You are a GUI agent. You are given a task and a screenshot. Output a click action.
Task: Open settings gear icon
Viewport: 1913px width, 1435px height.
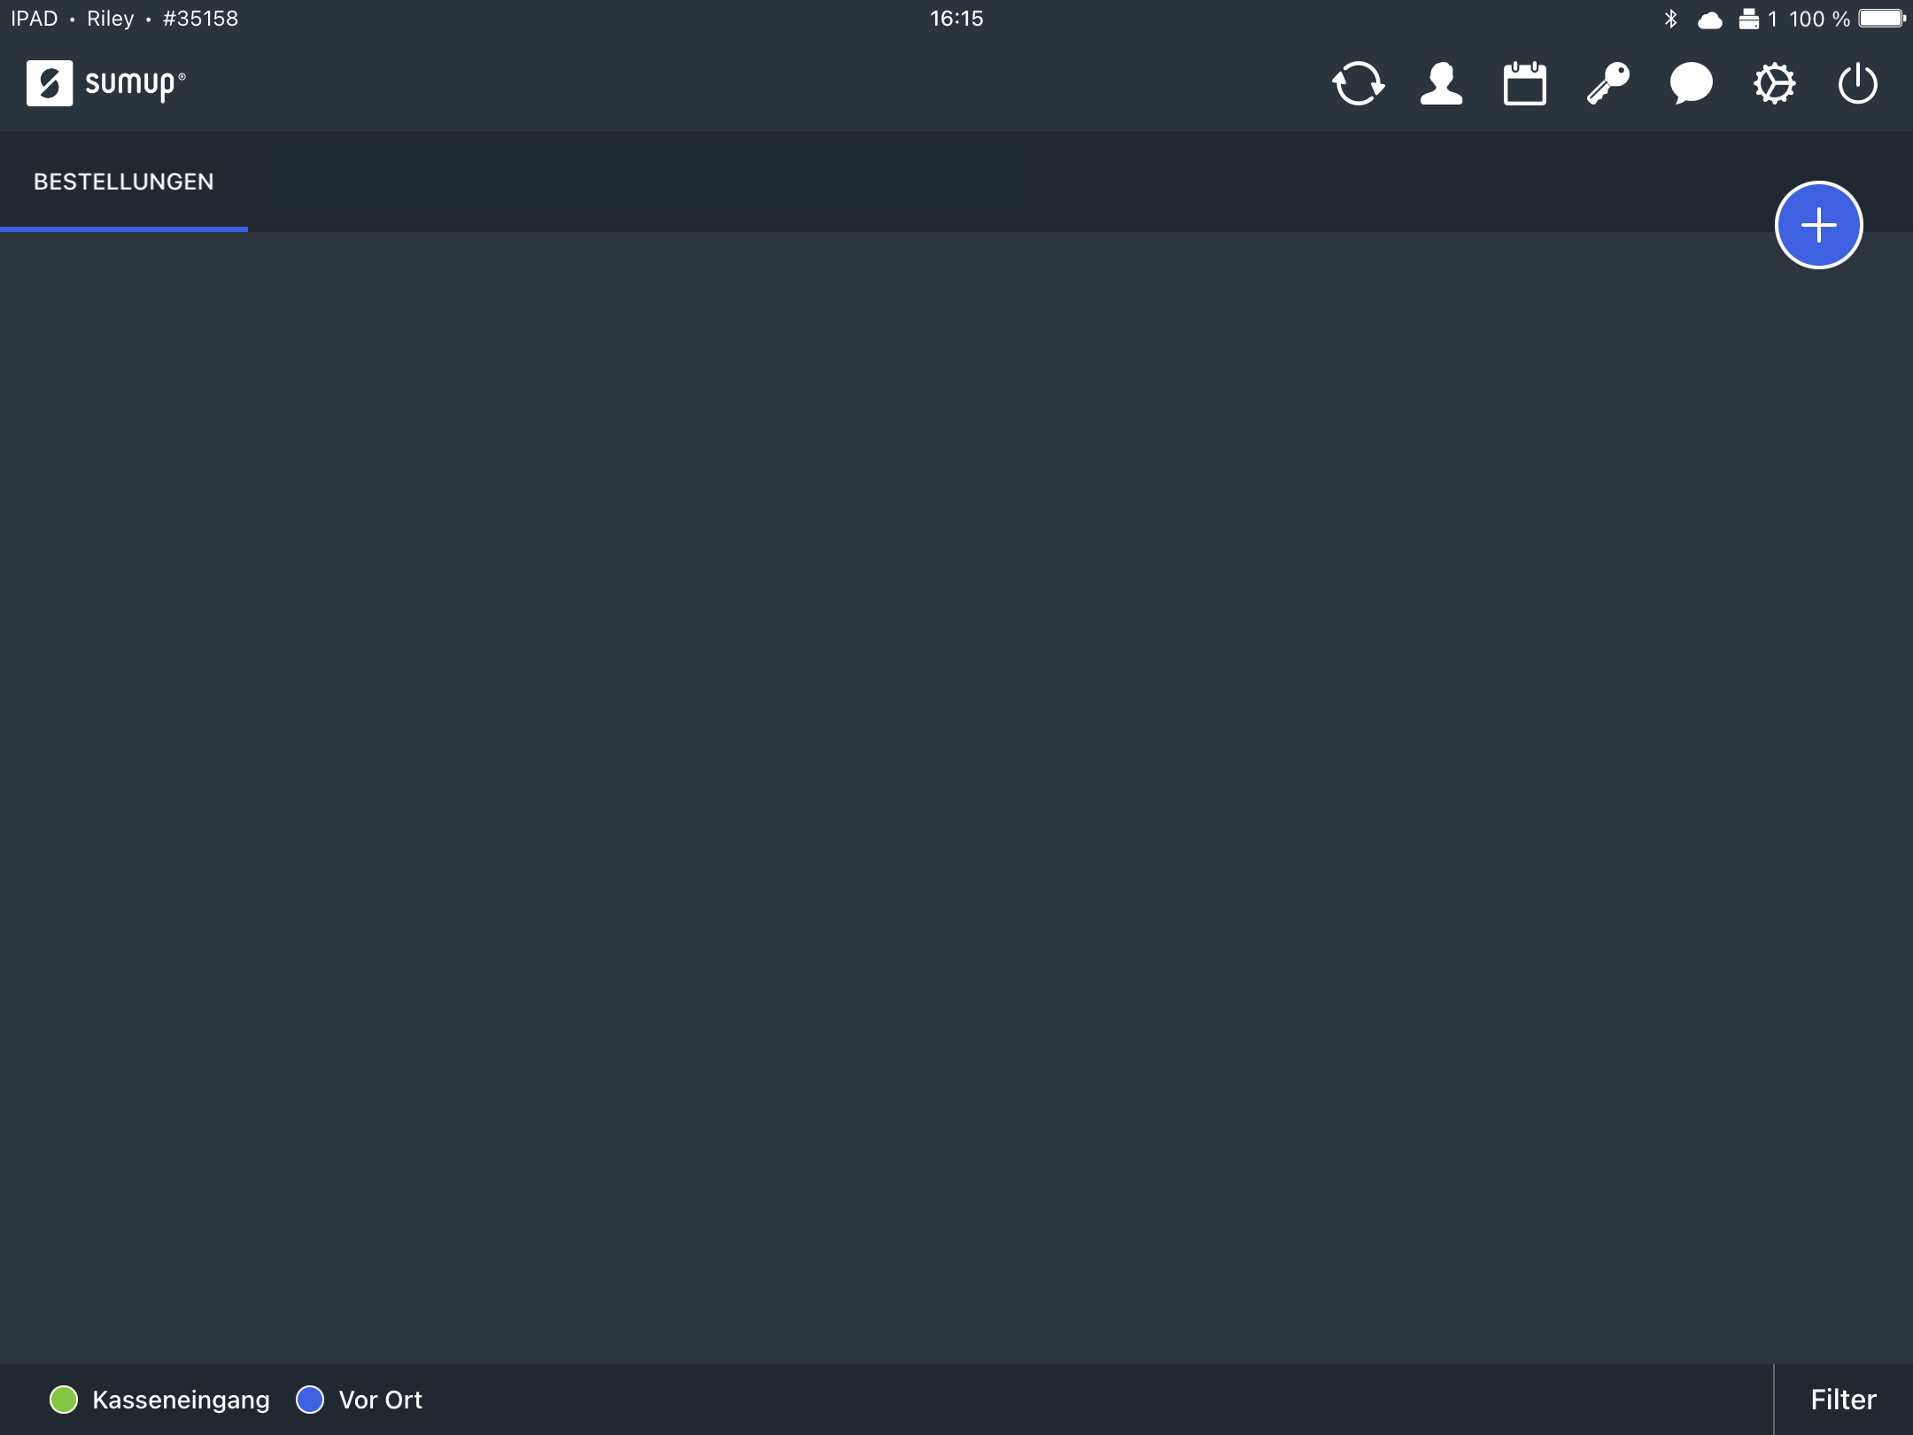1774,84
